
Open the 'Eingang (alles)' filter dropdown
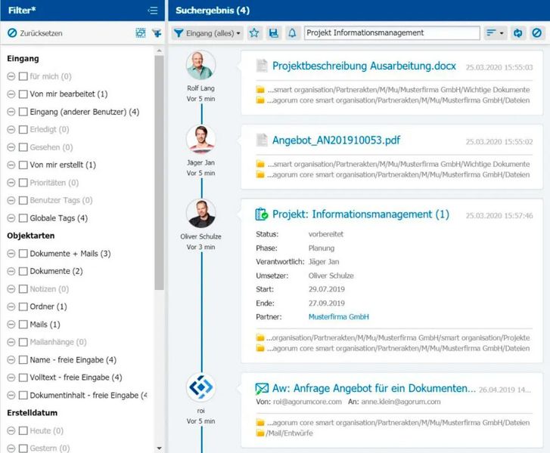[207, 33]
